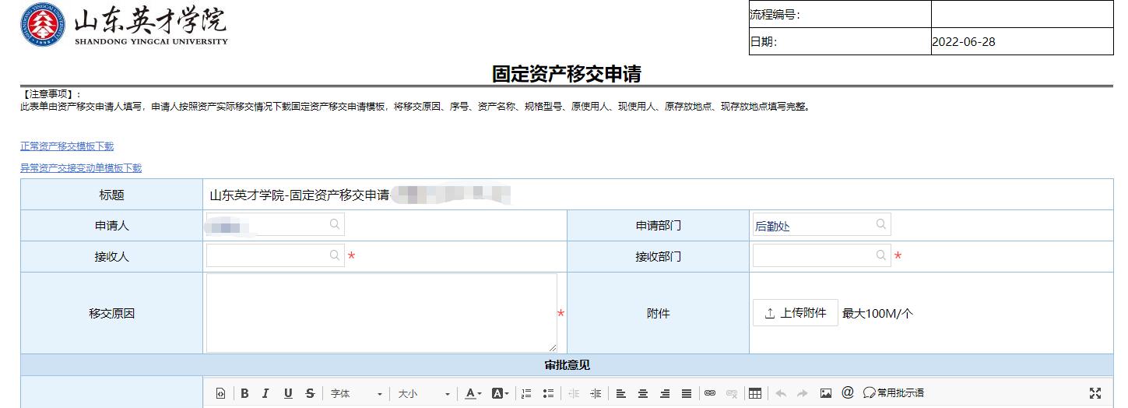Click the 移交原因 text area
1128x408 pixels.
click(381, 312)
